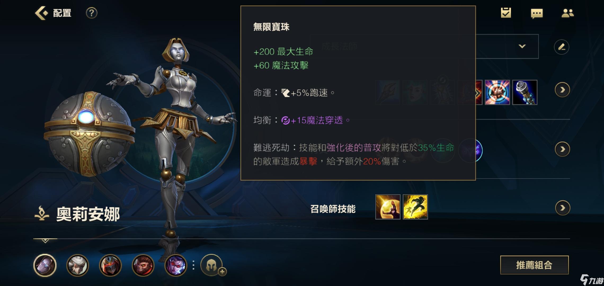Screen dimensions: 604x286
Task: Select the blue staff item icon
Action: point(525,92)
